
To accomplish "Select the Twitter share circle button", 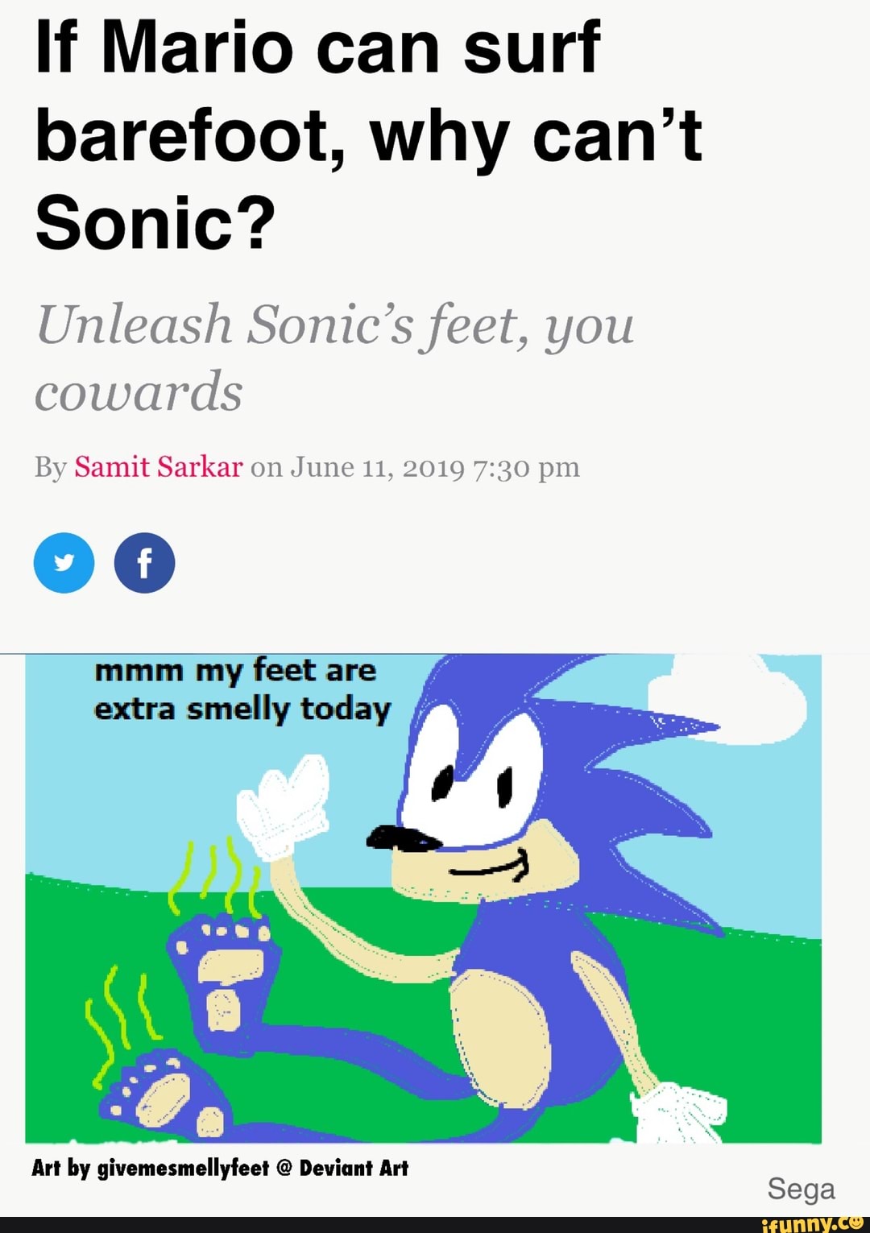I will click(x=64, y=562).
